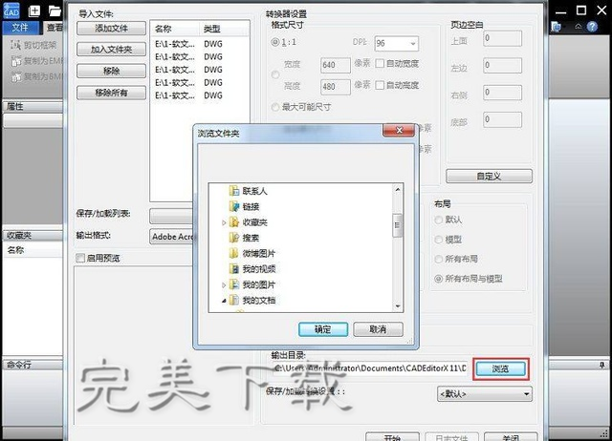Image resolution: width=612 pixels, height=441 pixels.
Task: Click the 类型 column header in file list
Action: tap(224, 29)
